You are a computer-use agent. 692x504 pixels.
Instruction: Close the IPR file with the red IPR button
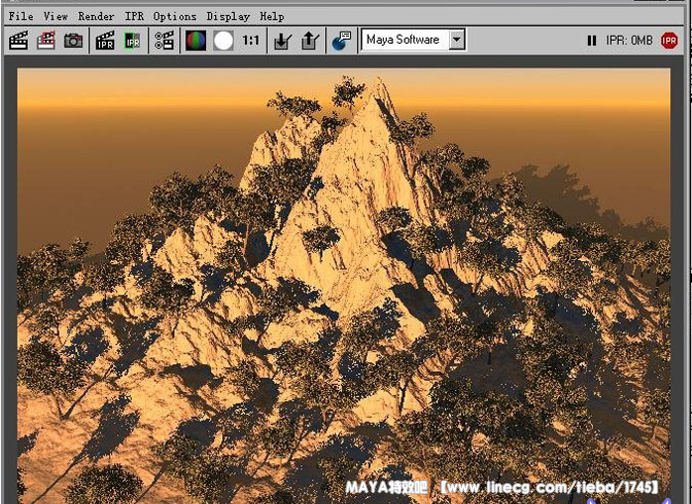pyautogui.click(x=669, y=41)
